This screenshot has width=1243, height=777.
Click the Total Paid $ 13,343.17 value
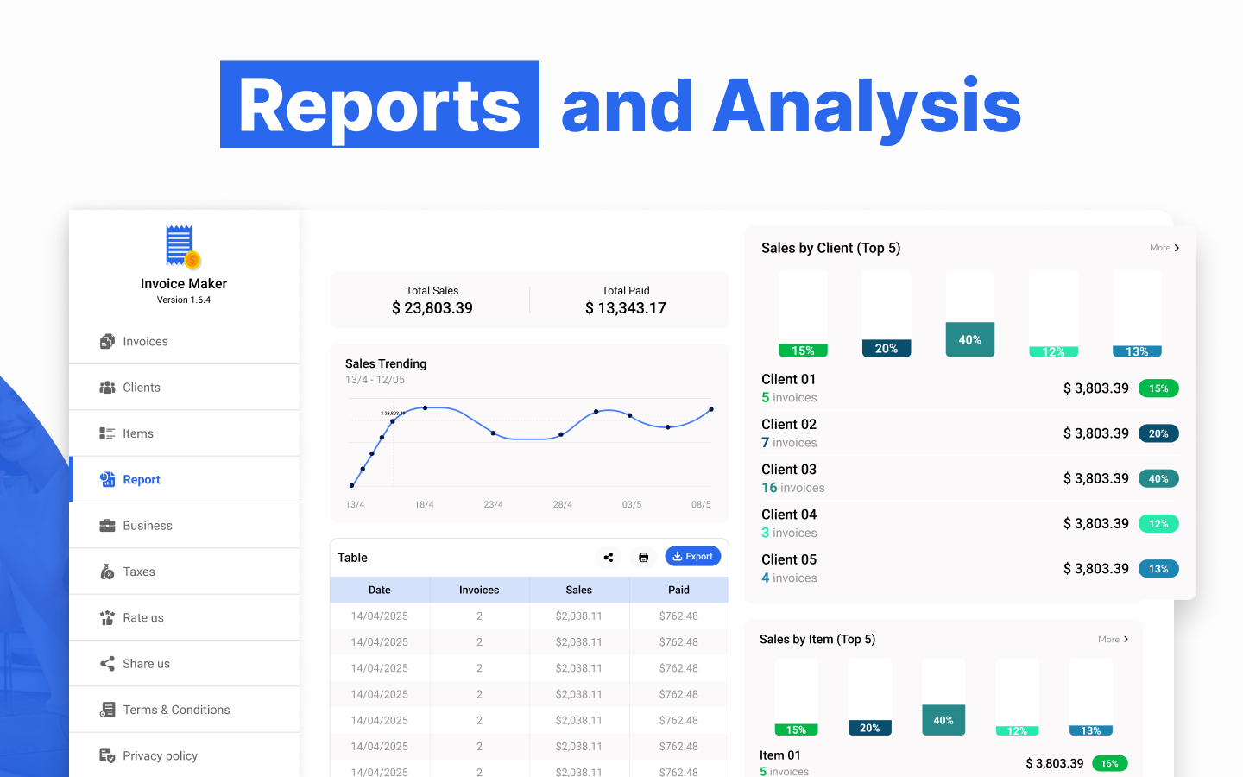626,308
